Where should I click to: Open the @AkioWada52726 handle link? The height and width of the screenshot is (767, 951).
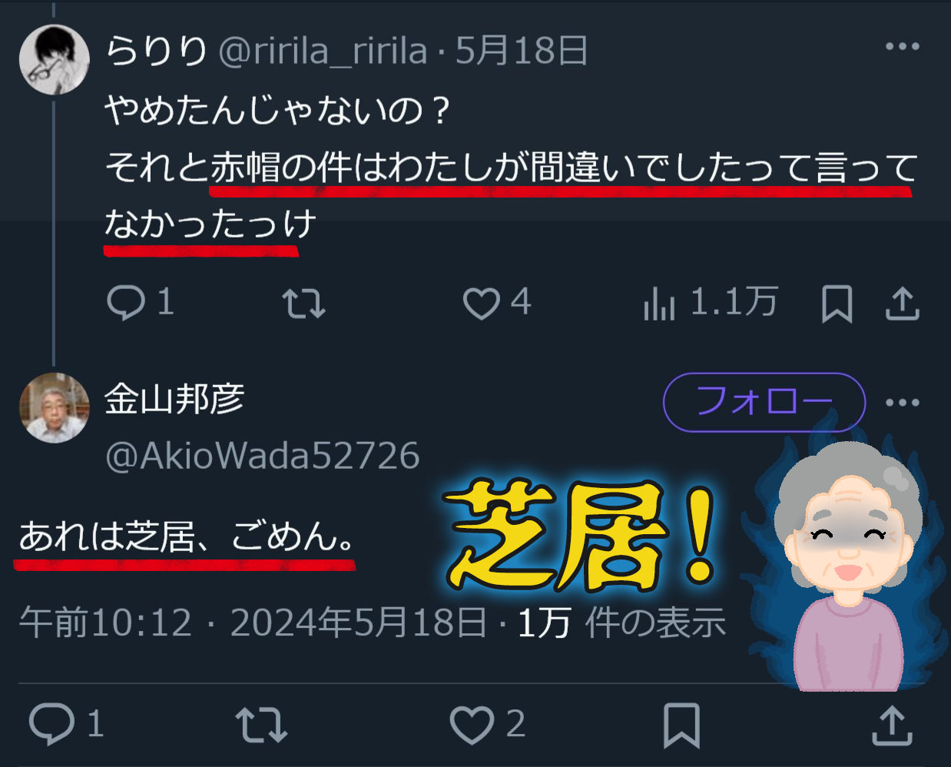[262, 456]
